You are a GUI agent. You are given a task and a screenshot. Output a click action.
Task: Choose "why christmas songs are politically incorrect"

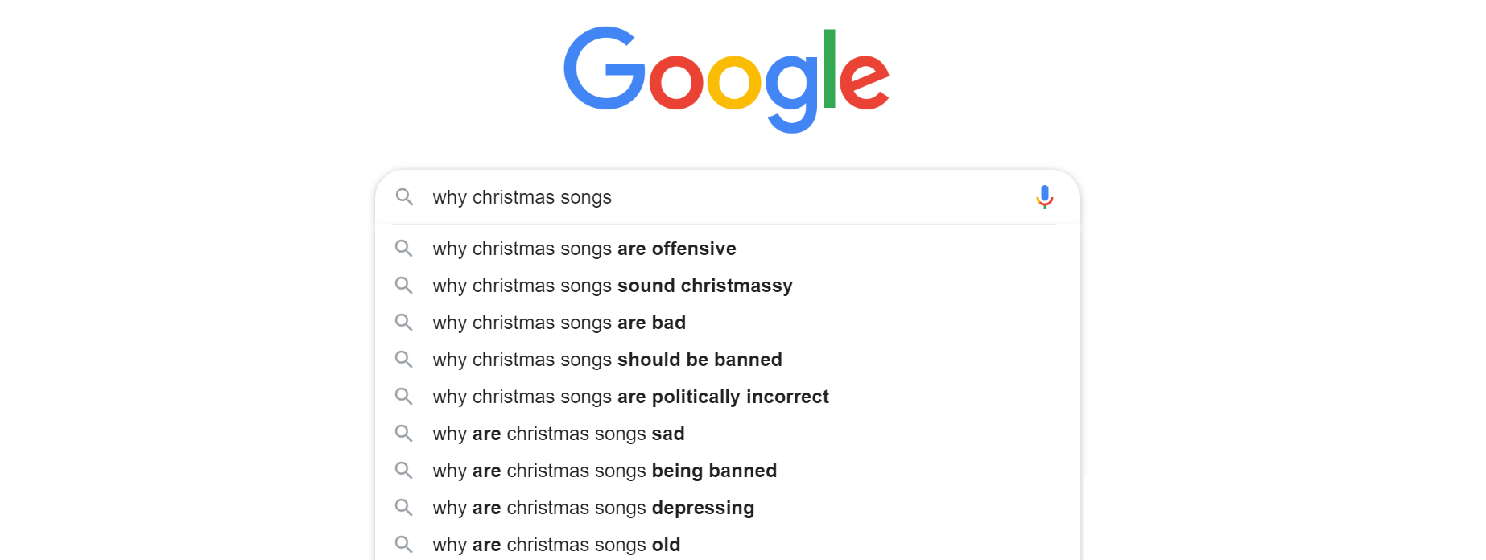[x=630, y=397]
